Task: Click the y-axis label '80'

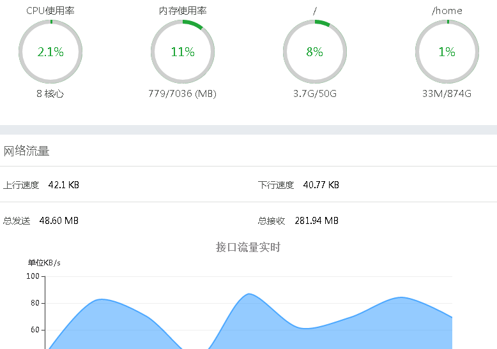Action: pyautogui.click(x=35, y=303)
